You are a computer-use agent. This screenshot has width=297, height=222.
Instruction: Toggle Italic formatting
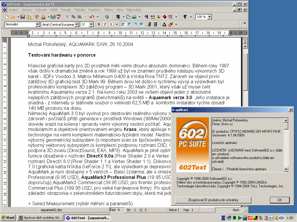105,24
